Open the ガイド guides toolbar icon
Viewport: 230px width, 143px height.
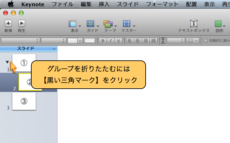[x=90, y=24]
